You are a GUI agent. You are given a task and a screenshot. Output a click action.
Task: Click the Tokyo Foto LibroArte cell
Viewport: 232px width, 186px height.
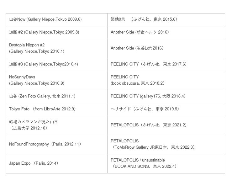coord(43,109)
